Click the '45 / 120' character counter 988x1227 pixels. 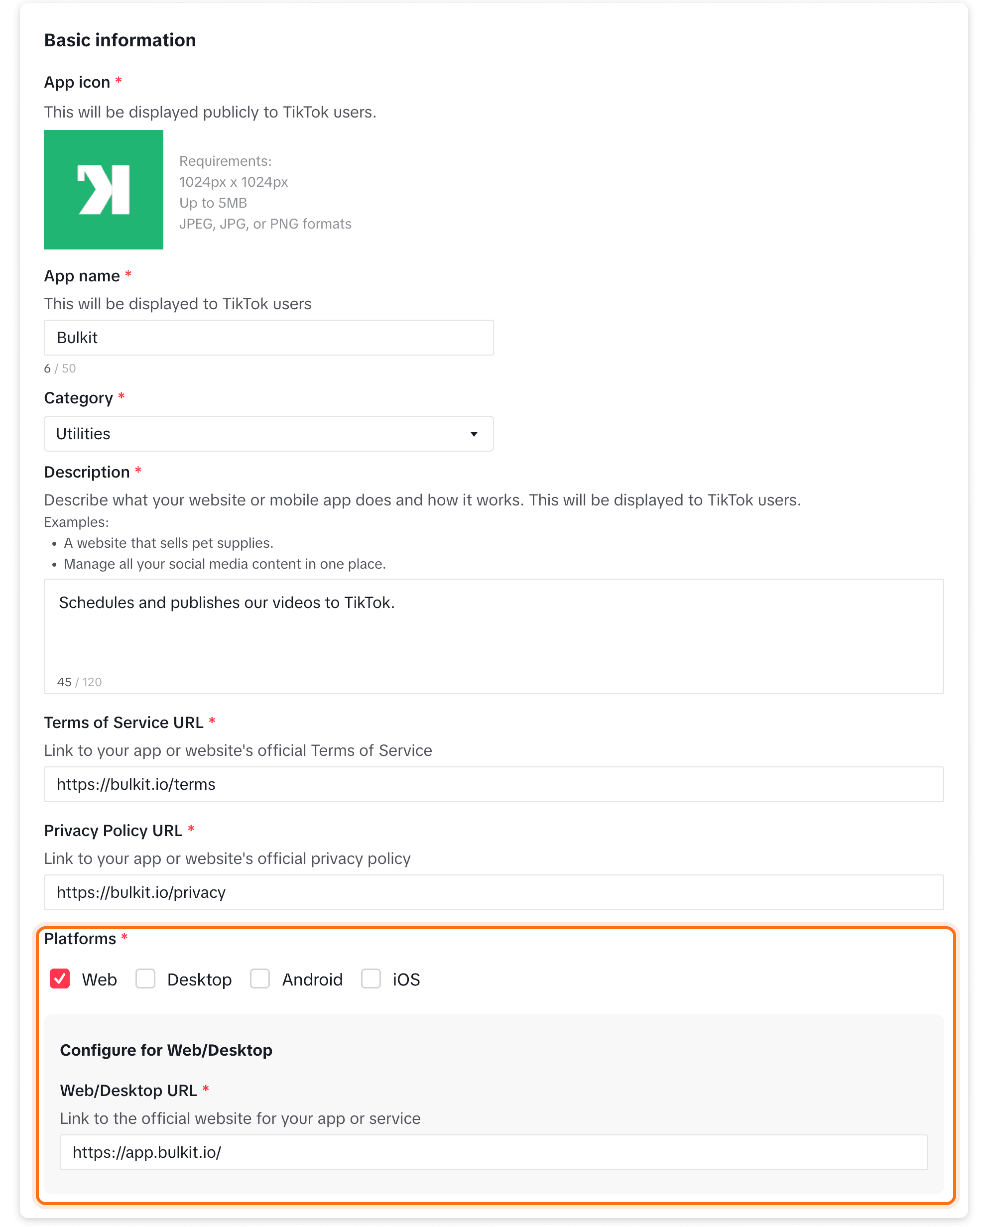point(79,682)
